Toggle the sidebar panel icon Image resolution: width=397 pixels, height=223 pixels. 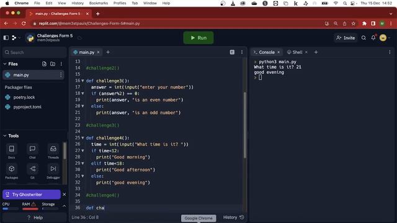click(6, 38)
